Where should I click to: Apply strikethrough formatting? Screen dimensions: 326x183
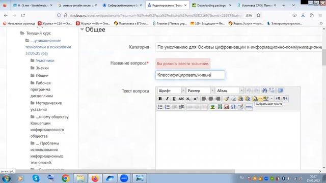click(181, 99)
